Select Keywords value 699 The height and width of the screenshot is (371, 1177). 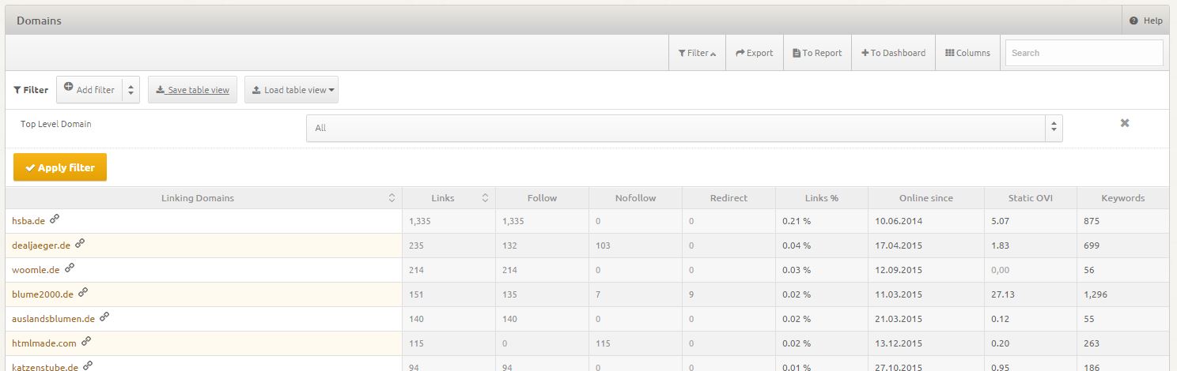tap(1091, 245)
